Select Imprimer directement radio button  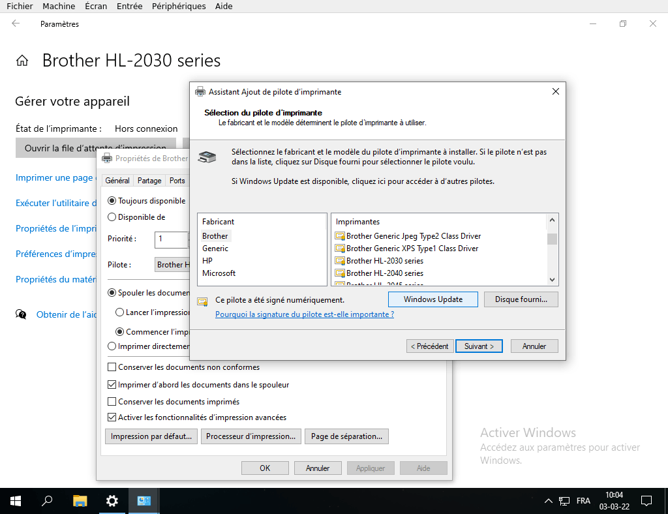point(112,346)
